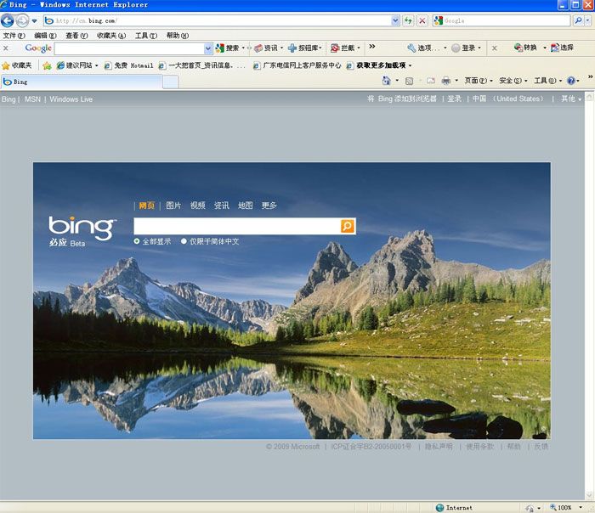595x513 pixels.
Task: Open the 查看 menu
Action: pyautogui.click(x=76, y=36)
